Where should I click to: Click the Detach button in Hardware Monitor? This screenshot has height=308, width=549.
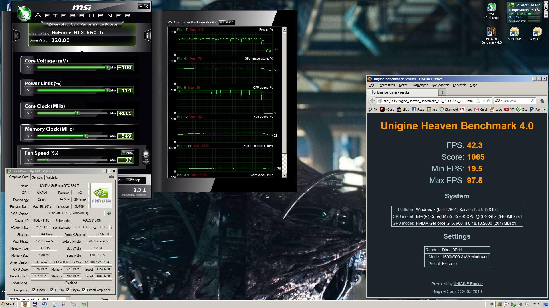(227, 22)
